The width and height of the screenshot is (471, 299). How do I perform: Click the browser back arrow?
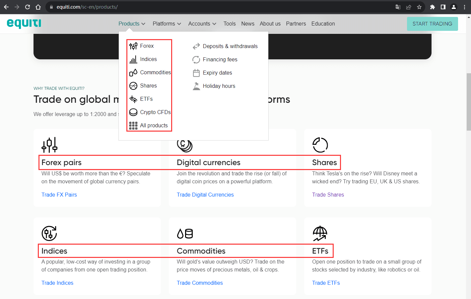[6, 7]
